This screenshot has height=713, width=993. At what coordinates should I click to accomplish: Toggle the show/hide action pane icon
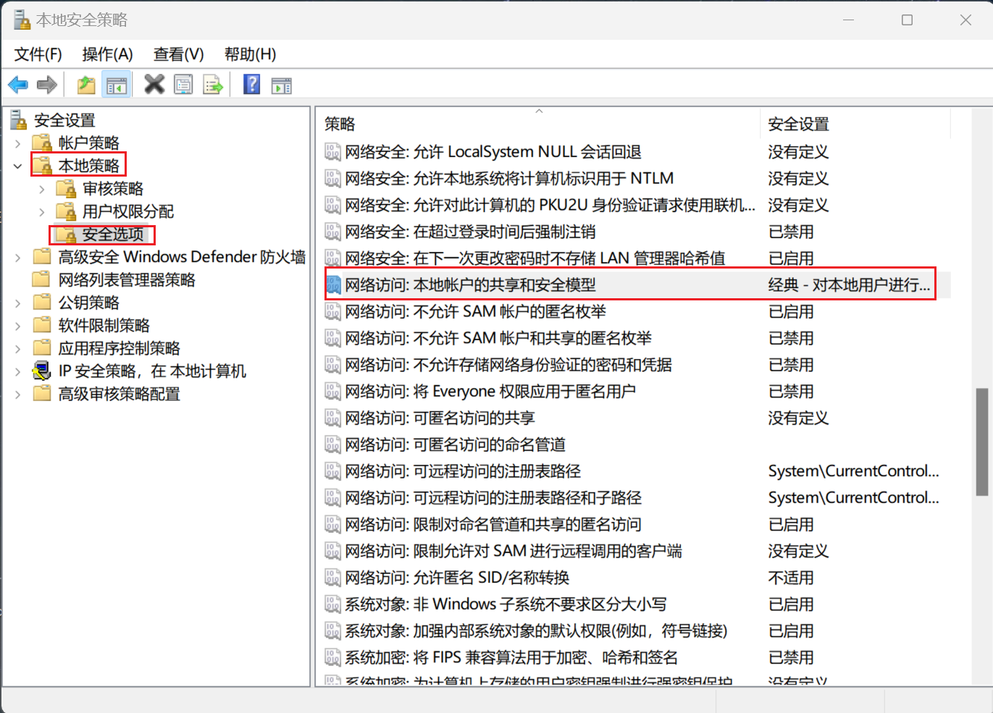(281, 85)
